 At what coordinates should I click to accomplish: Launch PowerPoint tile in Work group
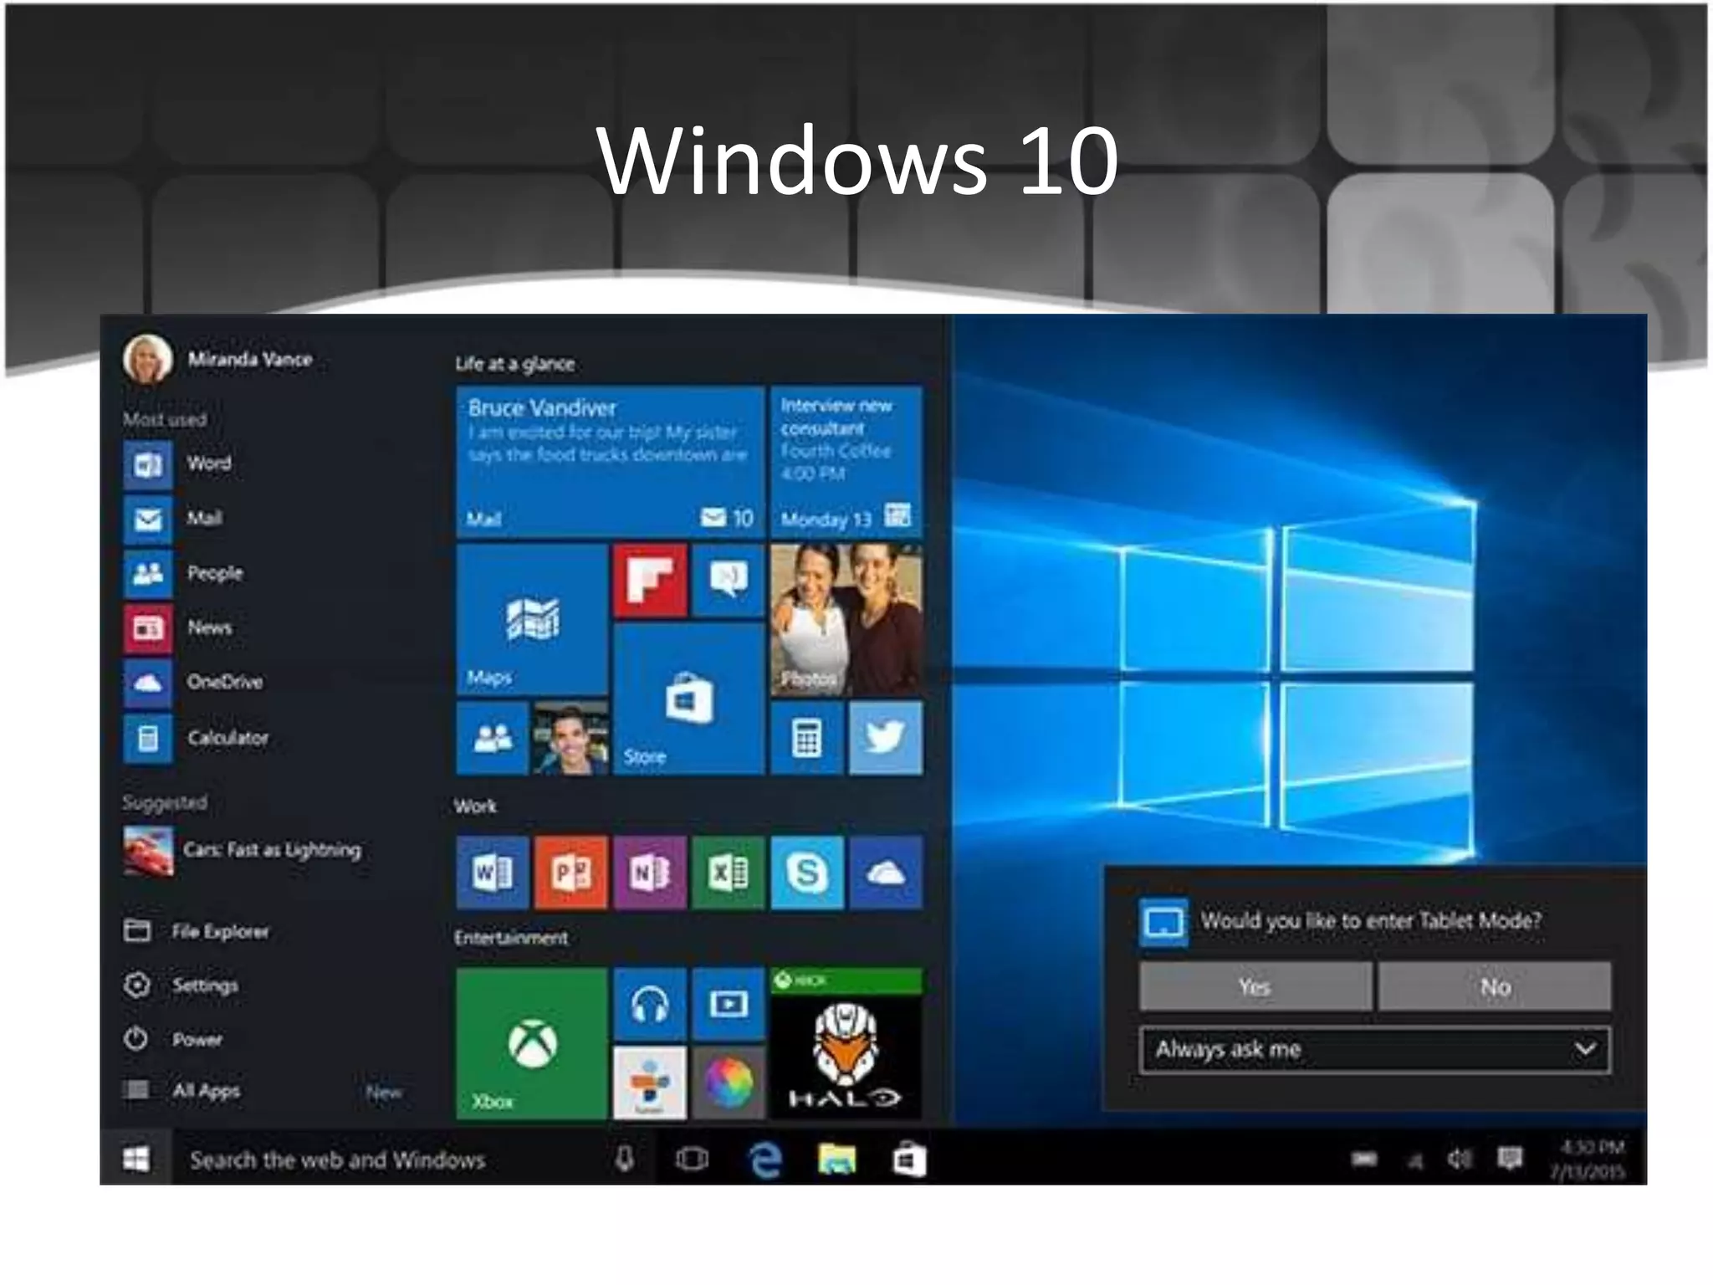[x=571, y=873]
